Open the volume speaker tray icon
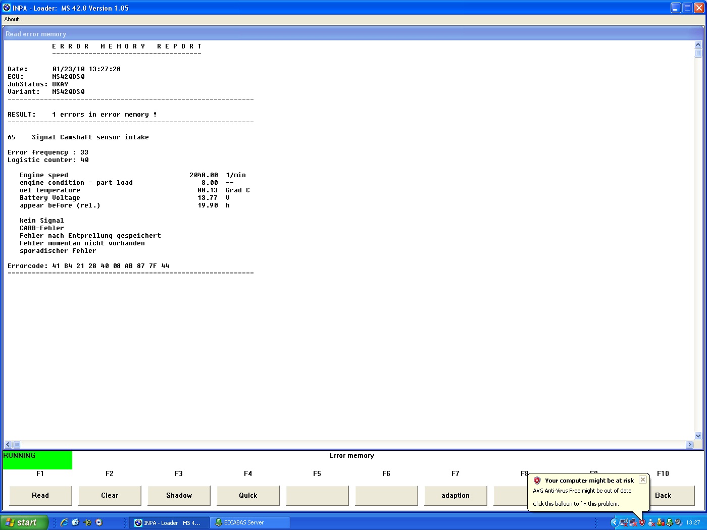The height and width of the screenshot is (530, 707). [678, 522]
